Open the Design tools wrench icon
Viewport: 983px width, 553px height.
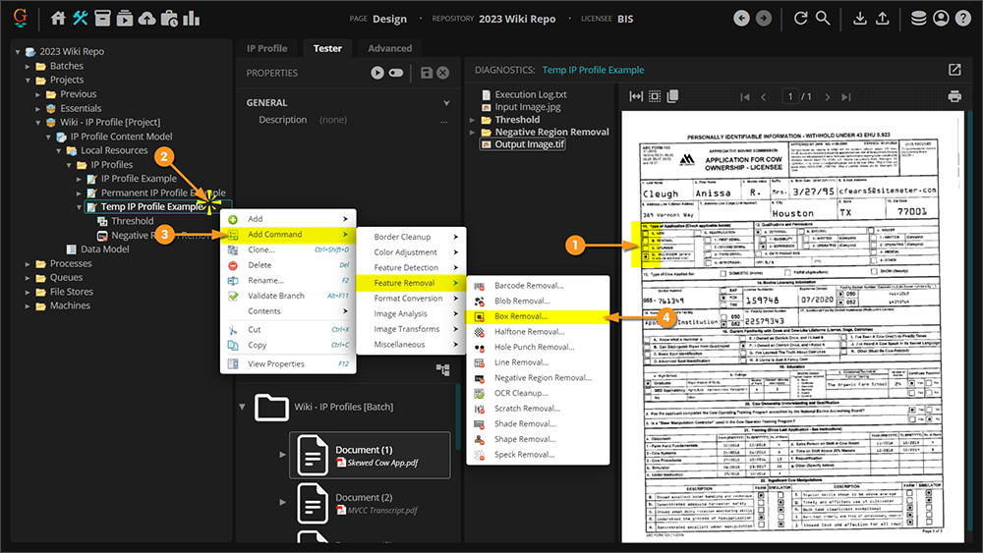pos(81,18)
